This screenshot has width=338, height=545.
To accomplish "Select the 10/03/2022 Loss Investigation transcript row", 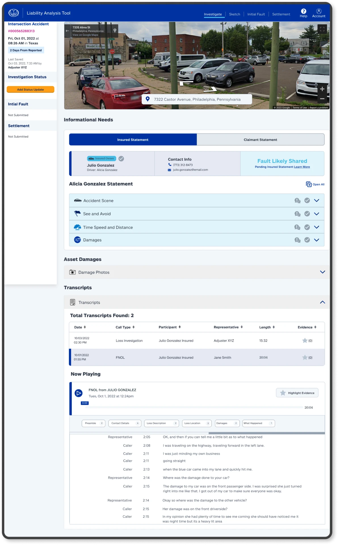I will pyautogui.click(x=197, y=340).
